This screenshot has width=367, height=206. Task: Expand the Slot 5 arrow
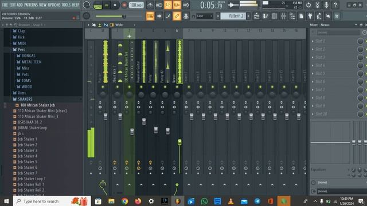(313, 74)
